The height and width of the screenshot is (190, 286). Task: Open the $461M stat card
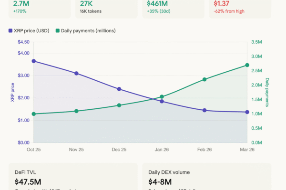(x=173, y=8)
